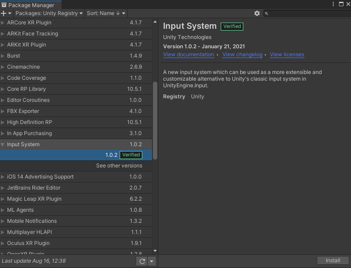Select Editor Coroutines package
The width and height of the screenshot is (351, 268).
[76, 100]
